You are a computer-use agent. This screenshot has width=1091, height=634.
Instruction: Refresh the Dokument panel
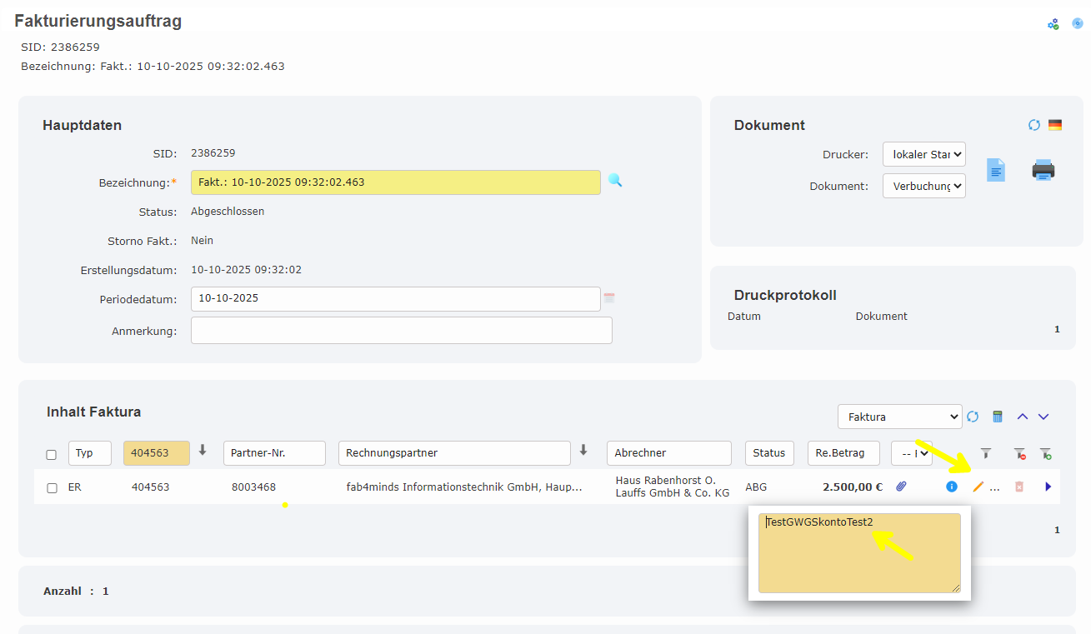1034,125
